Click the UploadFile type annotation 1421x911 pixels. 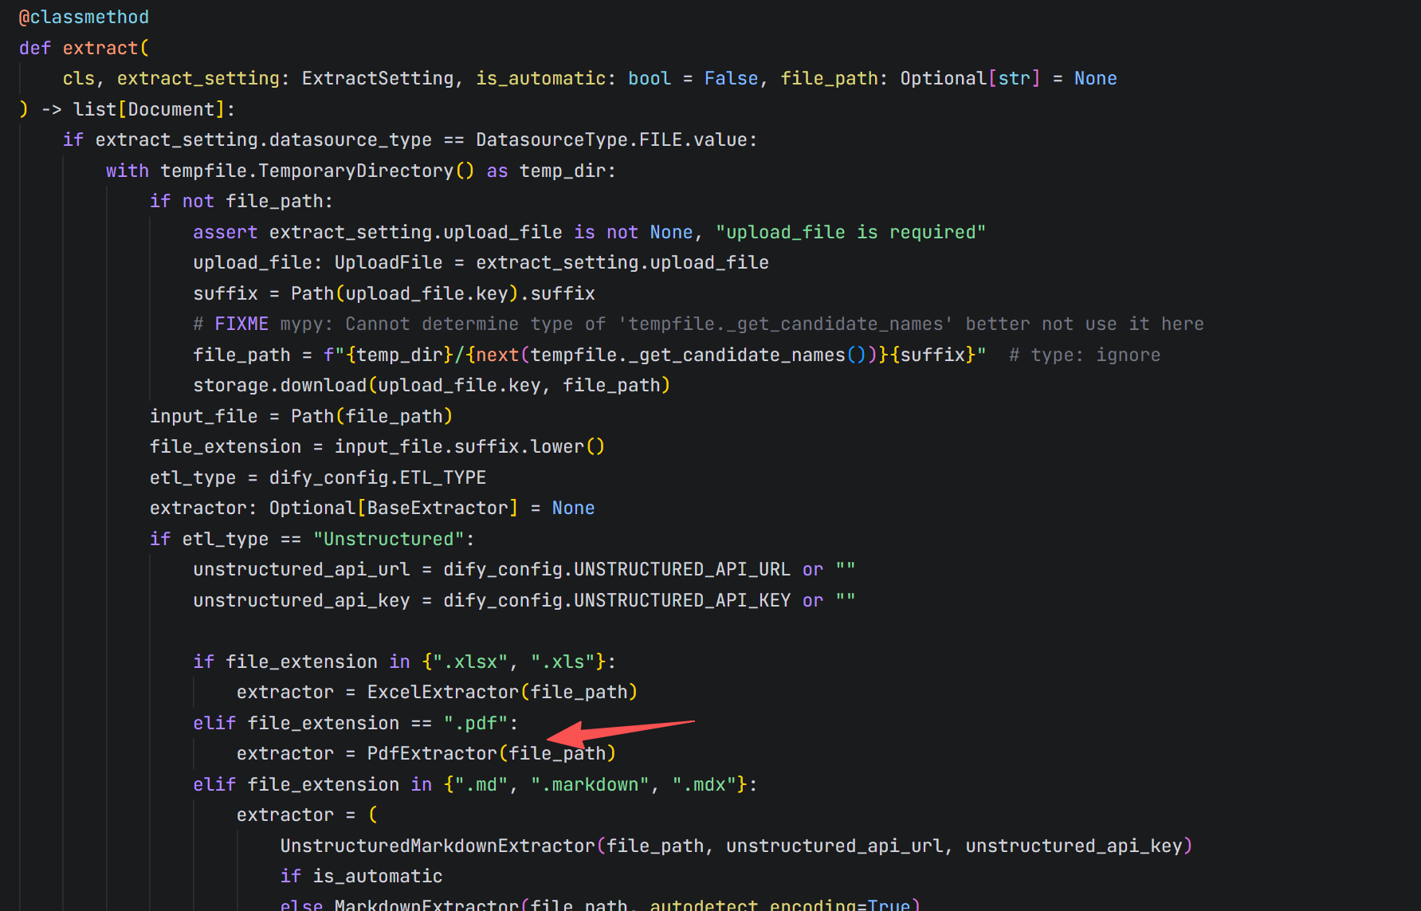(388, 262)
